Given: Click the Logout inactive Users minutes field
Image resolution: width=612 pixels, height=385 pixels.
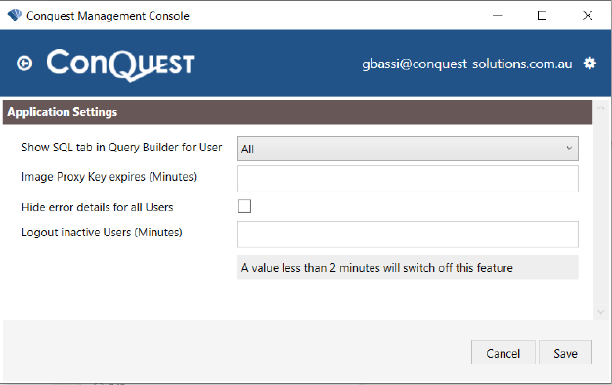Looking at the screenshot, I should pos(408,235).
